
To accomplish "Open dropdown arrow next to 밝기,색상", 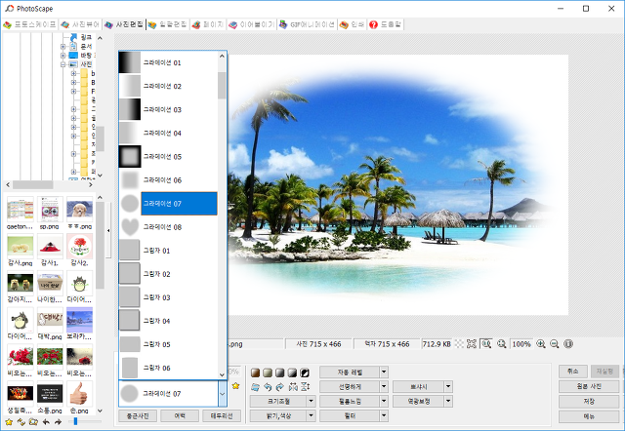I will (x=312, y=415).
